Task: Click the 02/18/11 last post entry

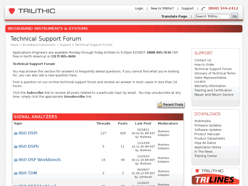Action: 143,133
